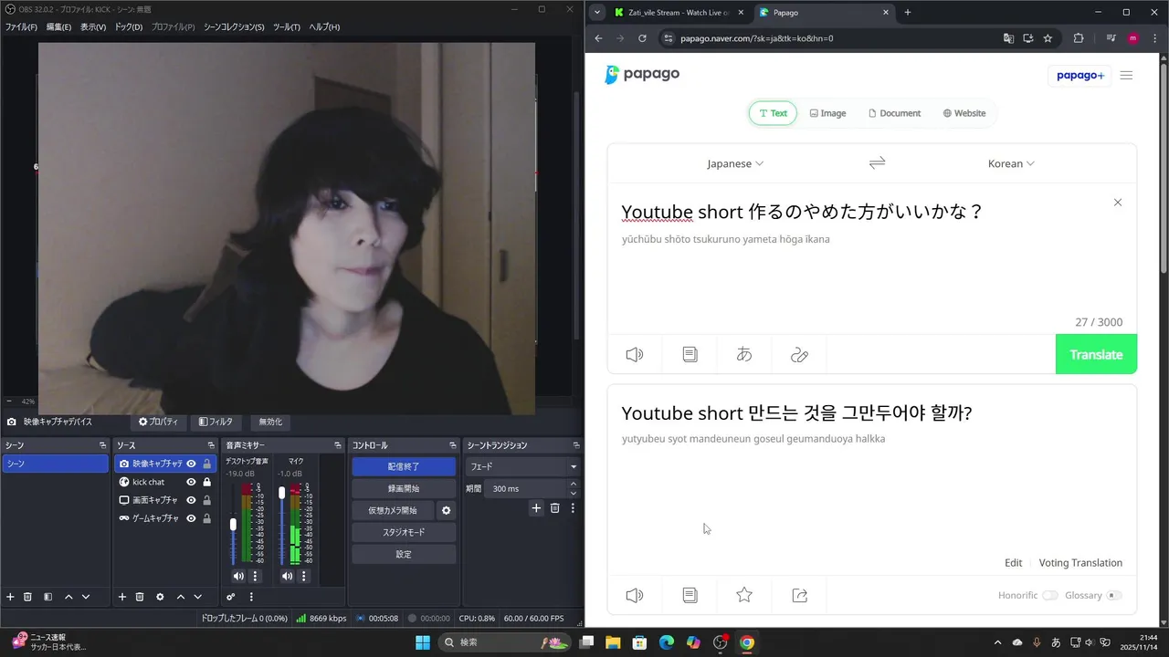Screen dimensions: 1169x657
Task: Switch to the Document tab in Papago
Action: tap(894, 113)
